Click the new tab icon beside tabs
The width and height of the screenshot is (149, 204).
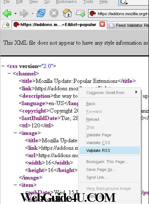tap(6, 25)
